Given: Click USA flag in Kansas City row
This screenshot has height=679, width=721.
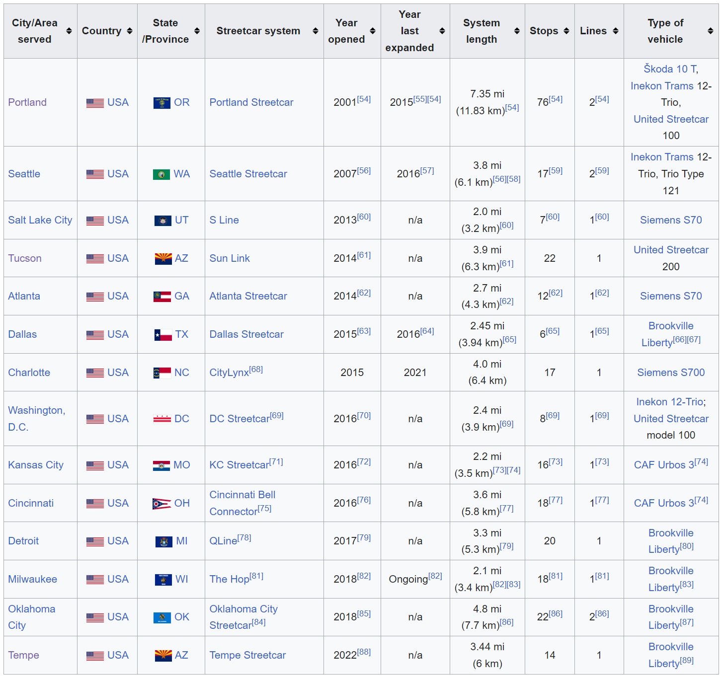Looking at the screenshot, I should (95, 465).
